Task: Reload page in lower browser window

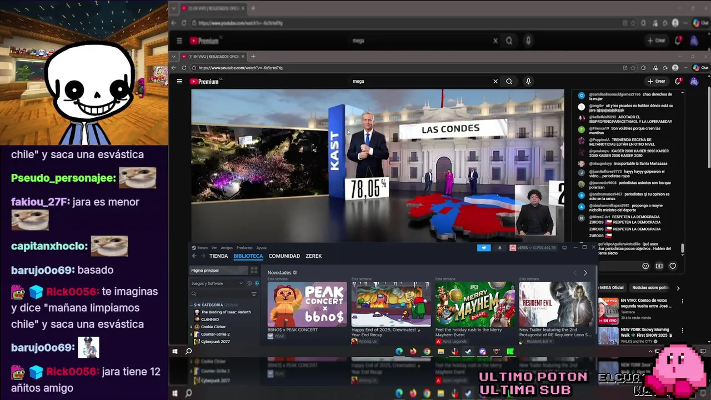Action: [x=184, y=68]
